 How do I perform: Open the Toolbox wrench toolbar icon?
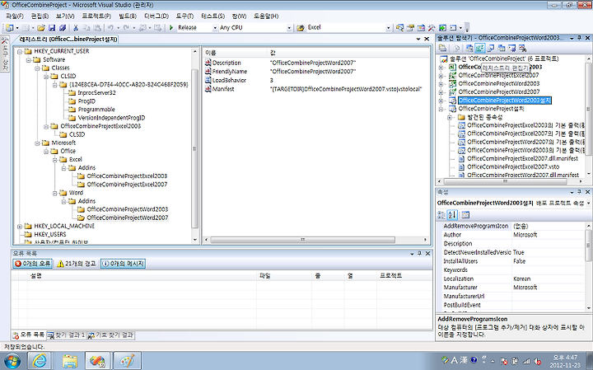click(x=432, y=28)
